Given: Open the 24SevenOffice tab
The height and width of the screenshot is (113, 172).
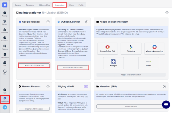Looking at the screenshot, I should [44, 5].
